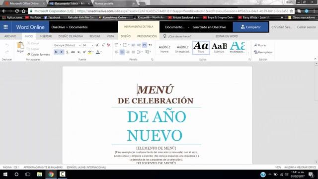This screenshot has height=179, width=318.
Task: Open numbering style dropdown
Action: 129,45
